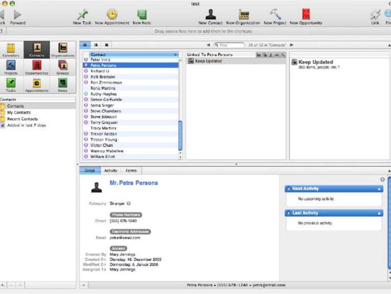Add a New Contact via toolbar
Viewport: 391px width, 294px height.
(210, 15)
